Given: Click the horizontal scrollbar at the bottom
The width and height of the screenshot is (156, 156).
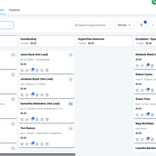Looking at the screenshot, I should (37, 154).
